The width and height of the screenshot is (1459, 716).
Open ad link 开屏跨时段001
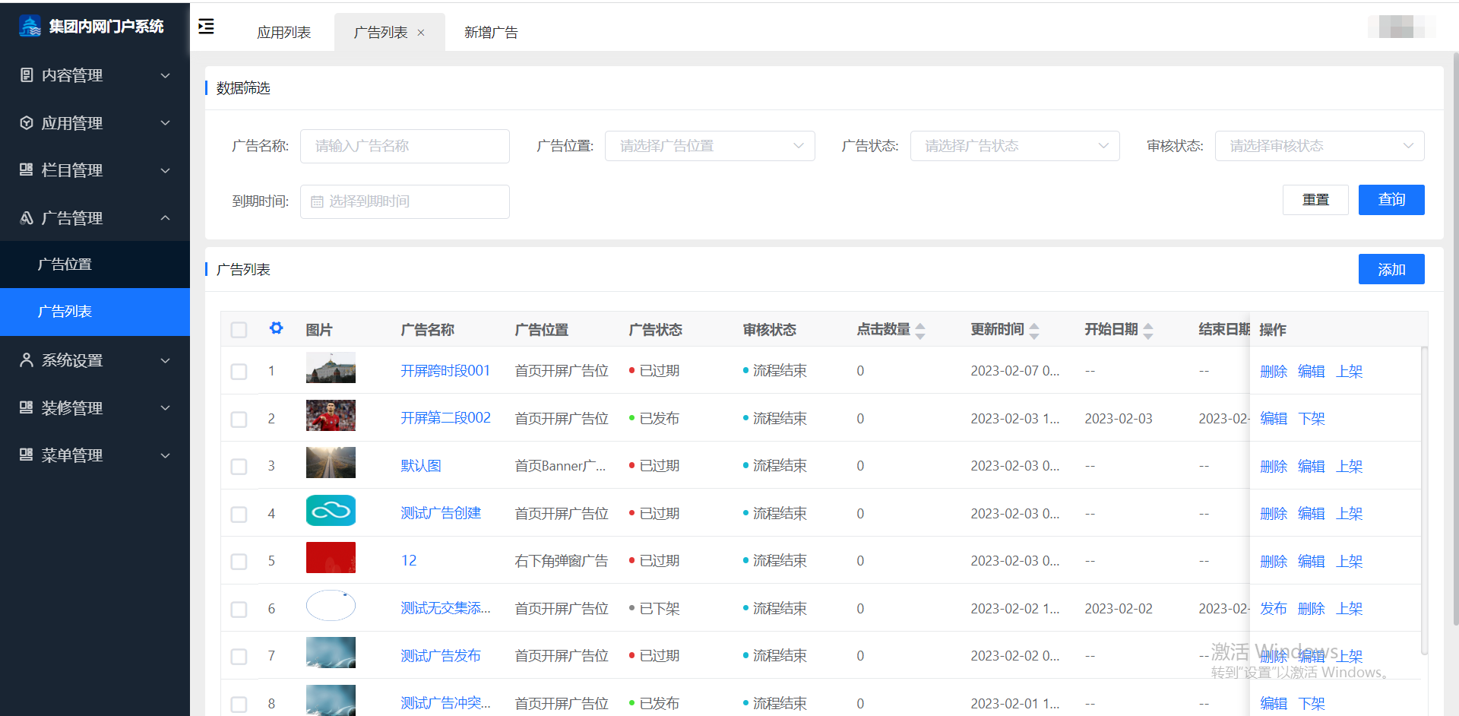(445, 370)
